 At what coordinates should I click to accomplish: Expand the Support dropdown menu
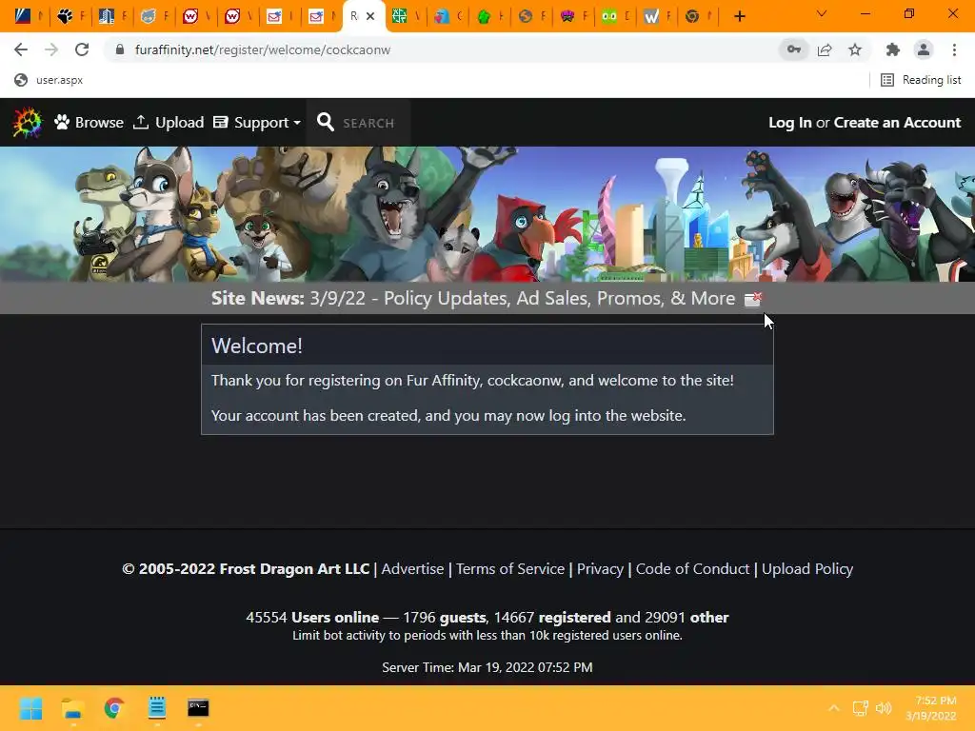(x=257, y=123)
